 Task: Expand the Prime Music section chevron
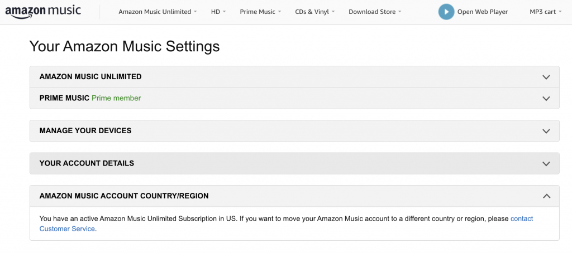coord(546,98)
